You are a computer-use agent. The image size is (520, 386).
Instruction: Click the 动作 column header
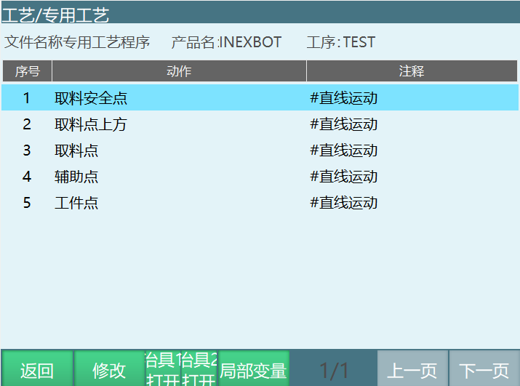coord(179,71)
